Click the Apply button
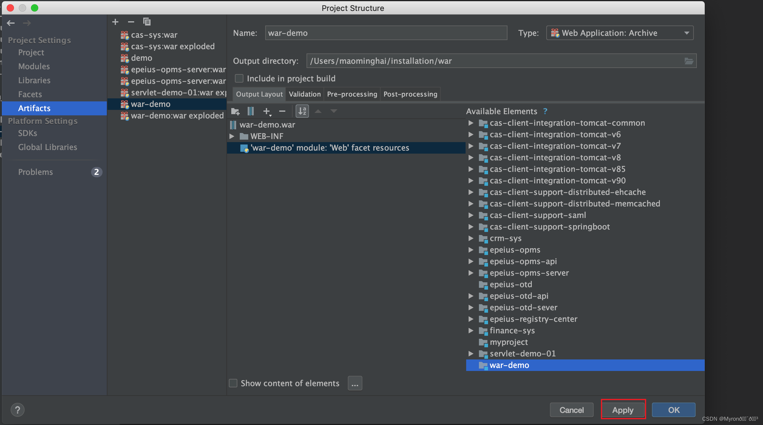 pos(623,410)
